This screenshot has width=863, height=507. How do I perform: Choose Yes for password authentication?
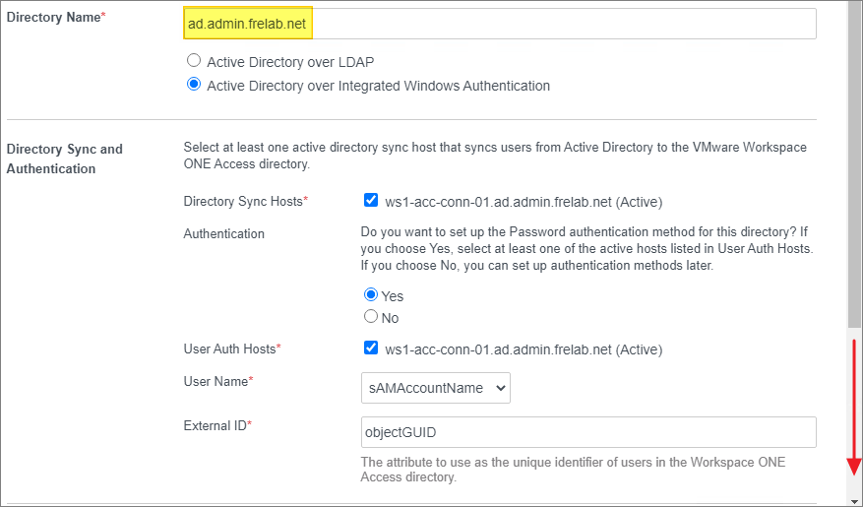pyautogui.click(x=371, y=295)
